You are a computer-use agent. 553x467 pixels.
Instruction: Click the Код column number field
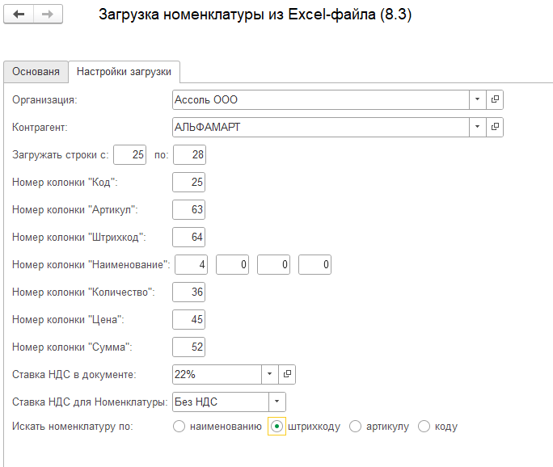coord(188,183)
